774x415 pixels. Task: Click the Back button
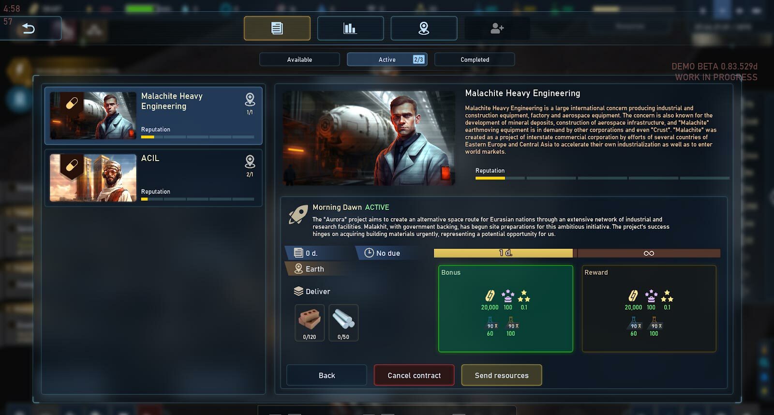[x=327, y=375]
